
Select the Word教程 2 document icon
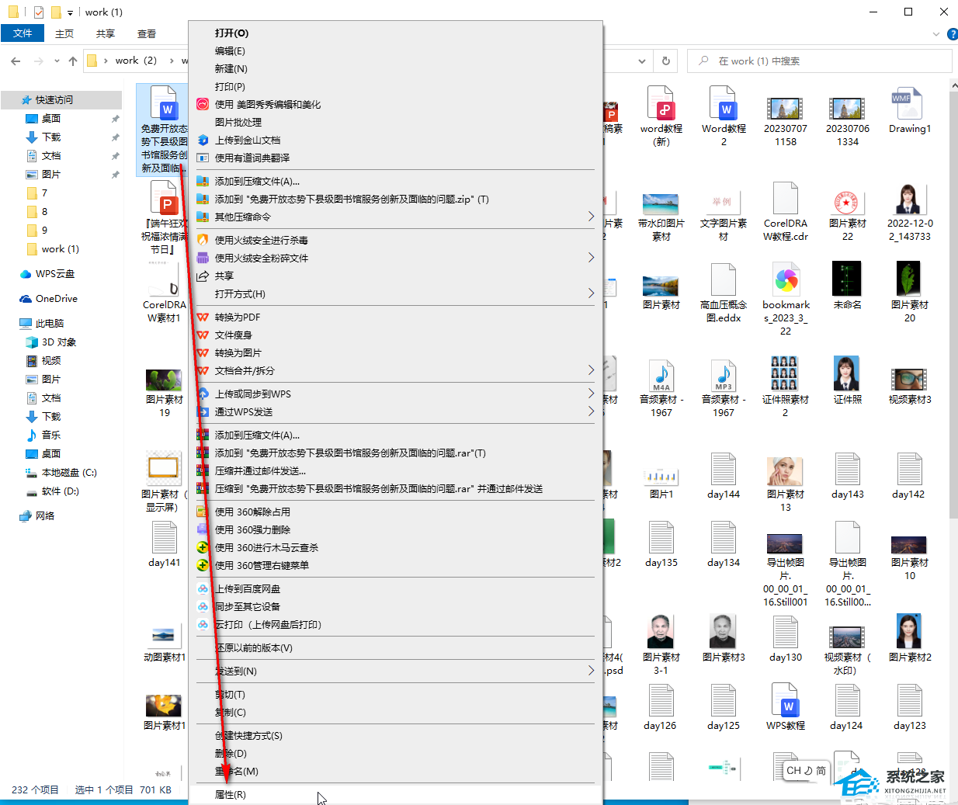coord(723,103)
